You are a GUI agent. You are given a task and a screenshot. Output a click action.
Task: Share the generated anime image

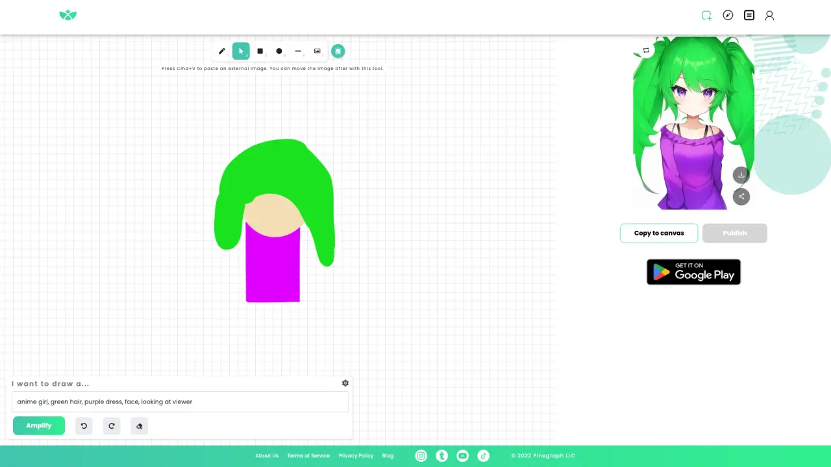tap(741, 197)
